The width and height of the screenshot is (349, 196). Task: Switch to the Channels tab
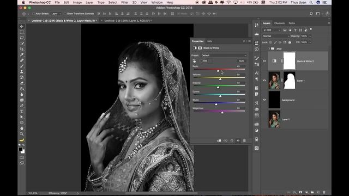(x=279, y=23)
